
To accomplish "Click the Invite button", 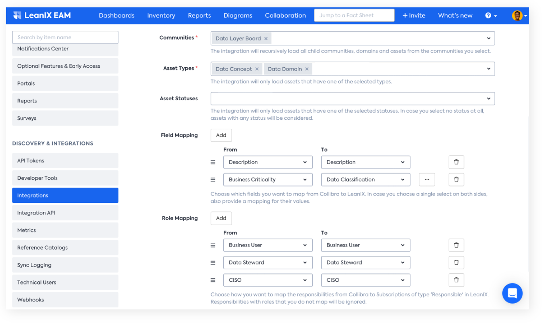I will tap(414, 16).
